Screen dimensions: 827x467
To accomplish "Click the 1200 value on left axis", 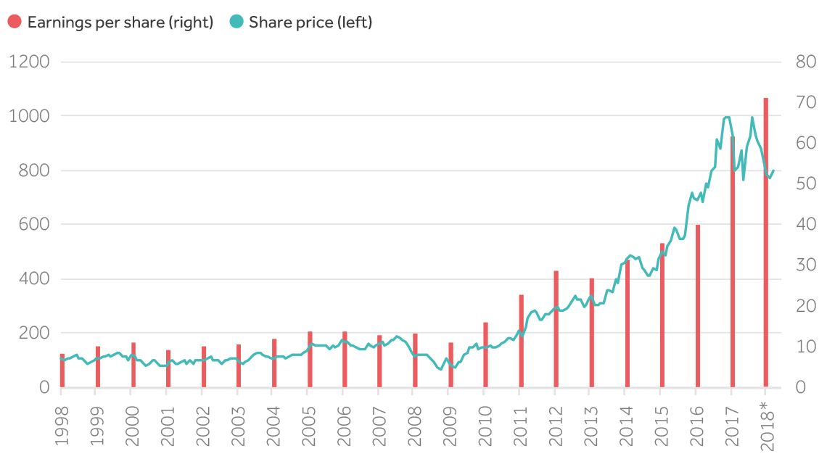I will [x=30, y=62].
